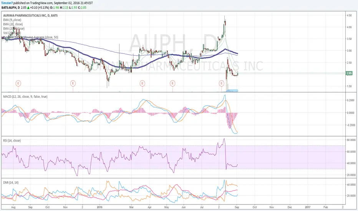
Task: Click the C:2.05 close price value
Action: [82, 8]
